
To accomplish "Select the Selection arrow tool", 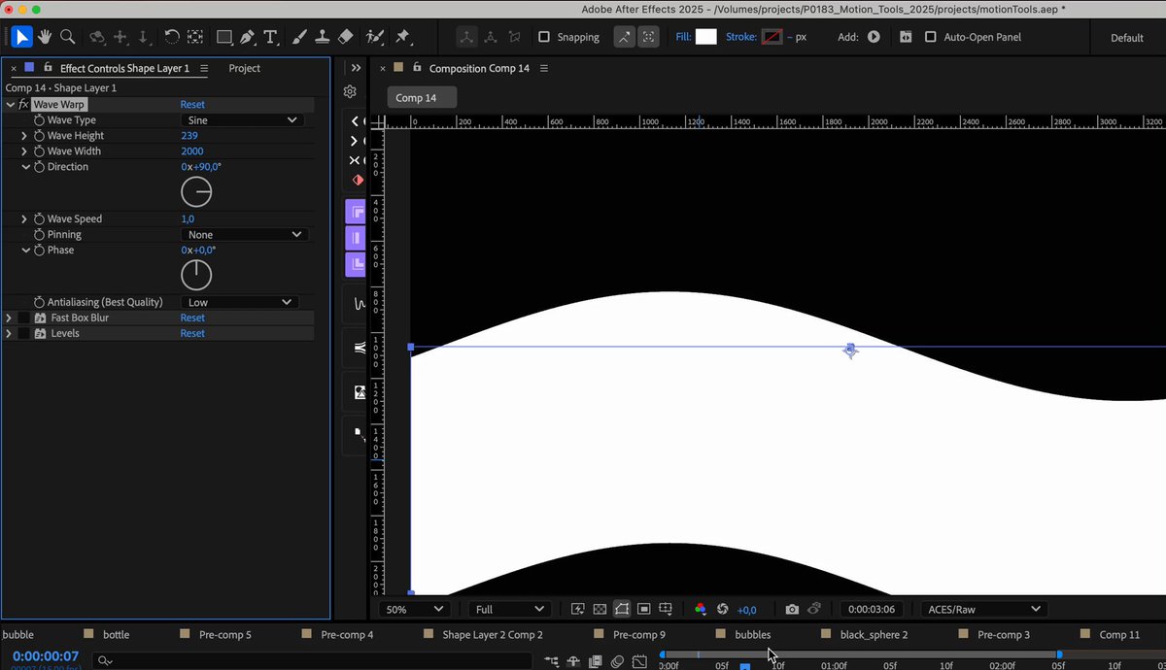I will coord(21,37).
